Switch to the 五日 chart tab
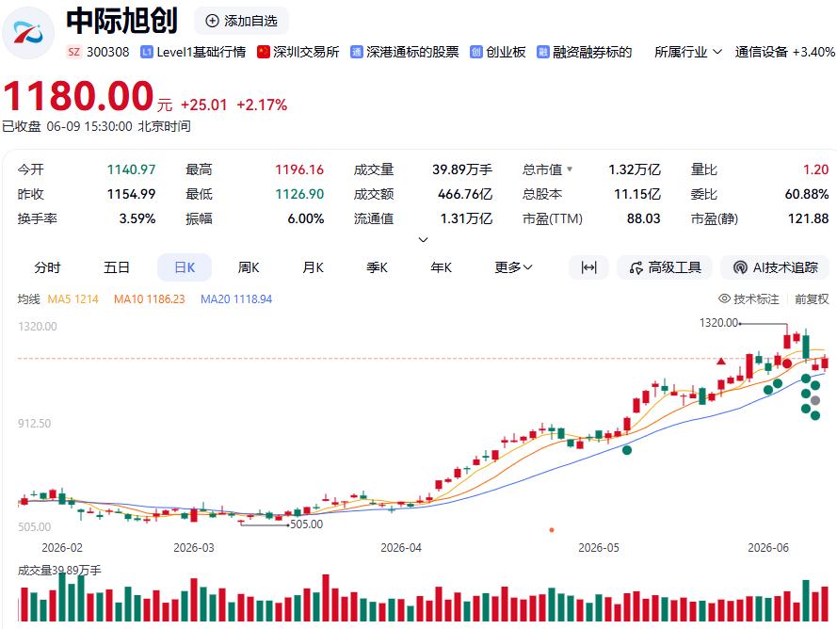This screenshot has height=629, width=837. coord(117,267)
